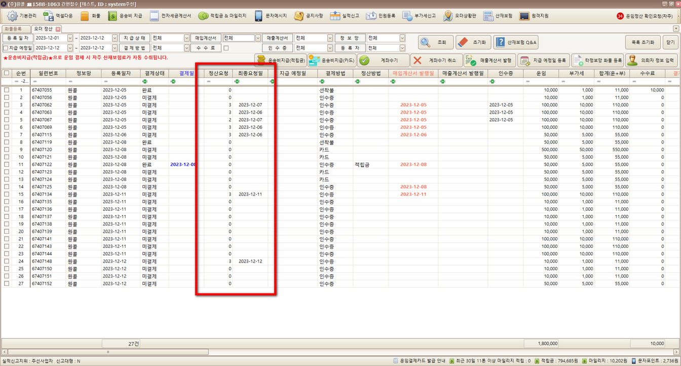Check the 수수료 filter checkbox
Screen dimensions: 681x366
[226, 48]
